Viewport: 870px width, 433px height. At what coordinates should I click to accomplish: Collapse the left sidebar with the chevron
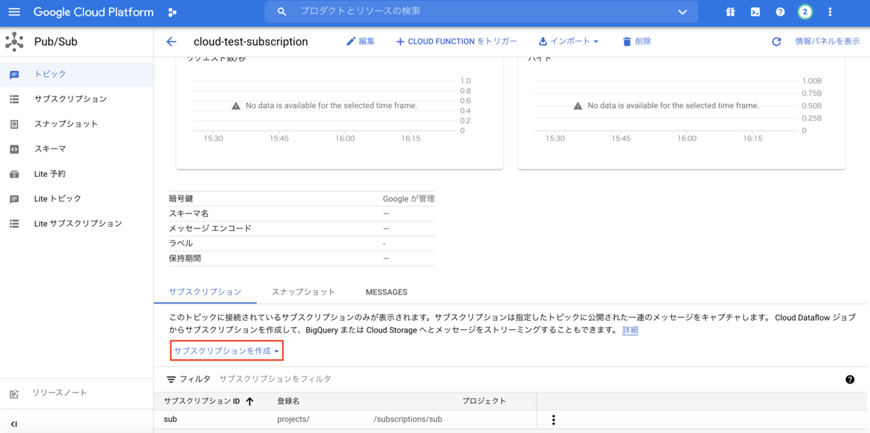coord(14,424)
